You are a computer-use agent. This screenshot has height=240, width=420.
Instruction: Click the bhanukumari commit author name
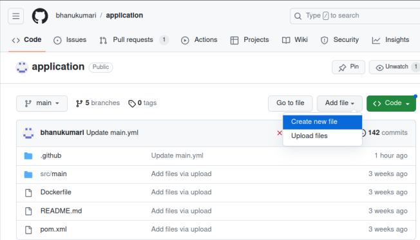[62, 133]
